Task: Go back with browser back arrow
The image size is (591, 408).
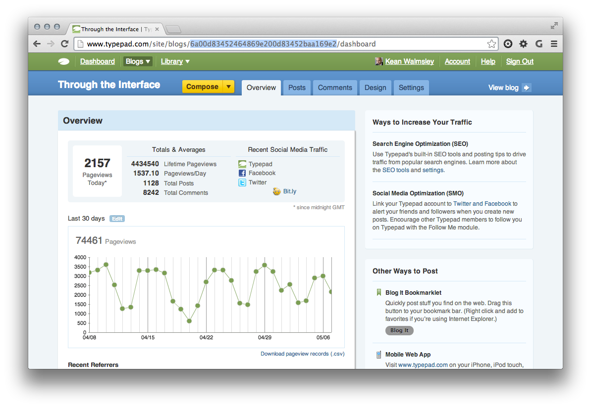Action: click(37, 44)
